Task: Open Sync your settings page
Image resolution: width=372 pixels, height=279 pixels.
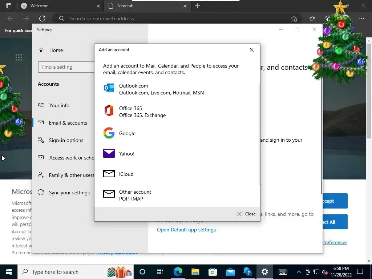Action: pyautogui.click(x=64, y=193)
